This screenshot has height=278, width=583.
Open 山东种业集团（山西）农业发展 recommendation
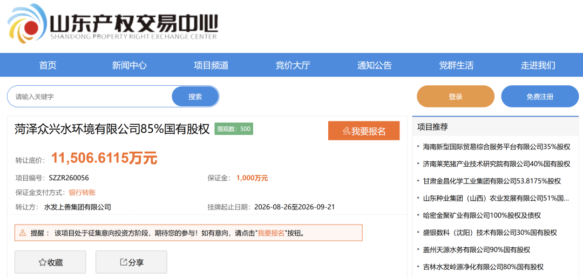[x=496, y=198]
